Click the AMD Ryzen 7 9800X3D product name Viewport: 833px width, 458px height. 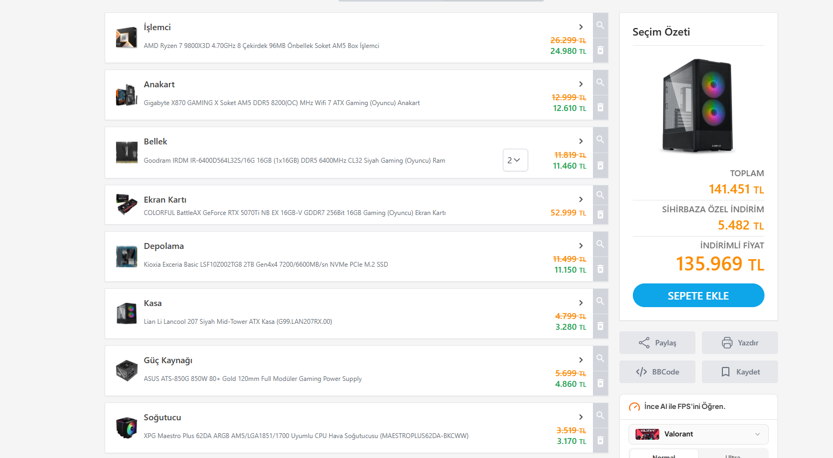click(261, 46)
